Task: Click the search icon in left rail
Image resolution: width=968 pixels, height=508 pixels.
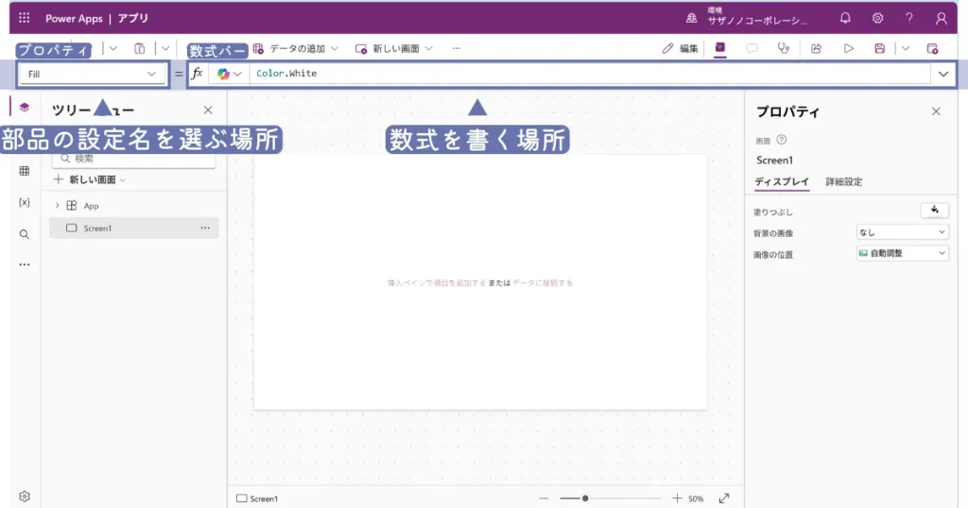Action: [x=25, y=234]
